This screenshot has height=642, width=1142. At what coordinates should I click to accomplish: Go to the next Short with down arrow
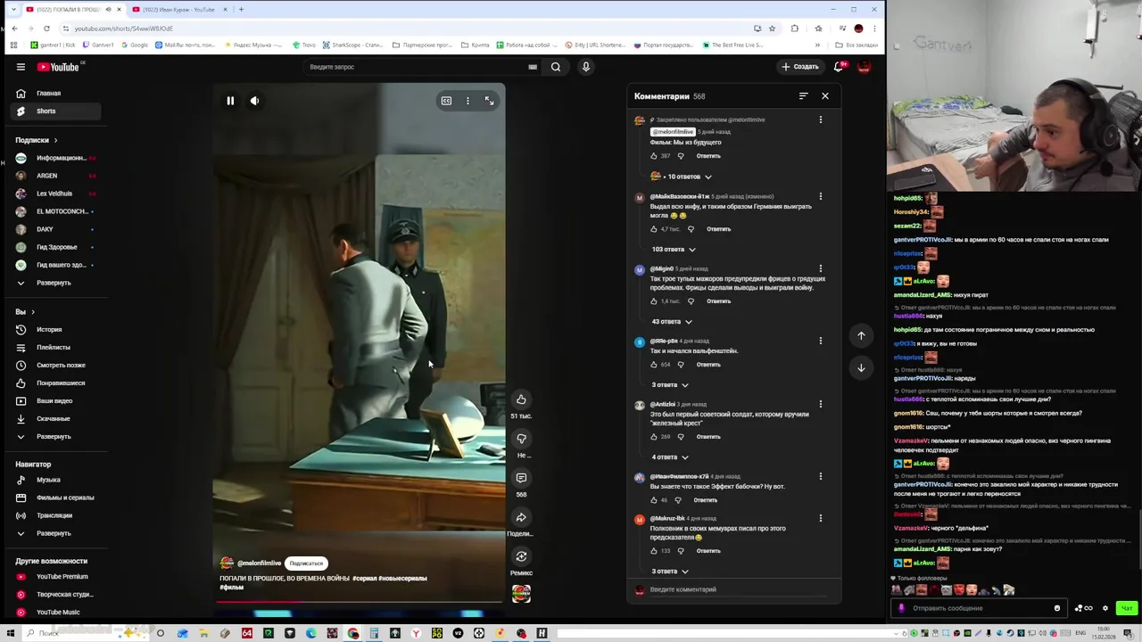tap(861, 367)
